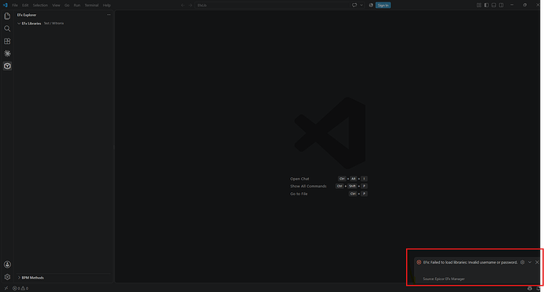Open the chat dropdown arrow in title bar
Viewport: 544px width, 292px height.
tap(361, 6)
